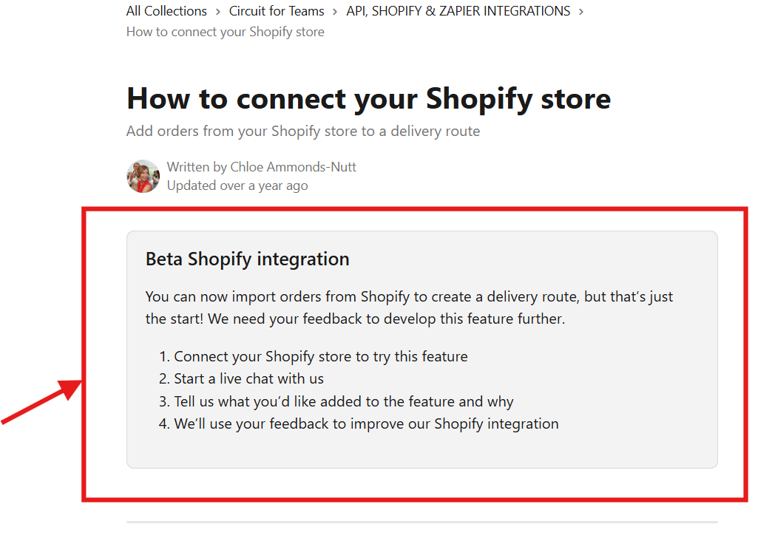Click step 2 Start a live chat
The image size is (772, 541).
[241, 378]
